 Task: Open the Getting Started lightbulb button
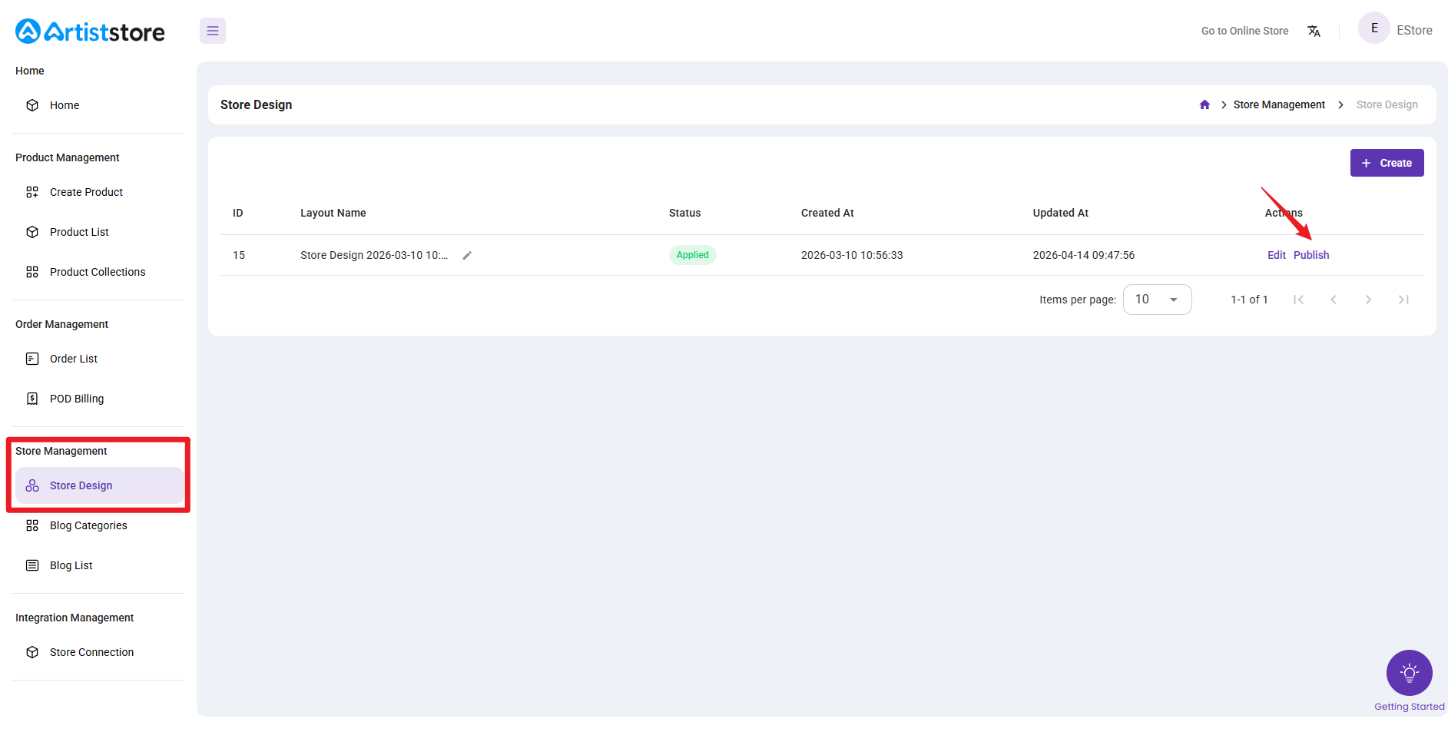pyautogui.click(x=1409, y=673)
